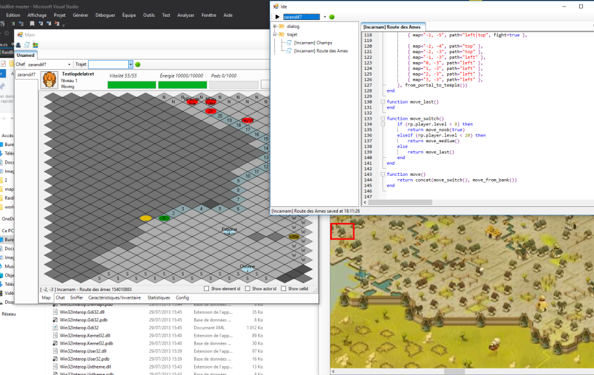Click the Win32Interop.Gdi32.pdb file name
This screenshot has width=594, height=375.
pos(83,320)
